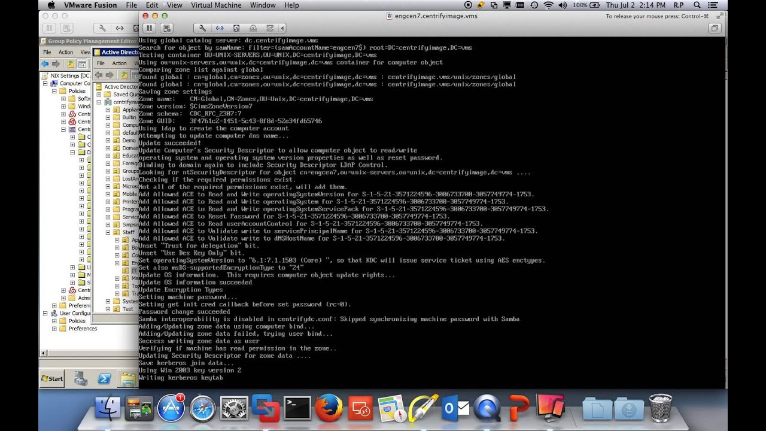Open Action menu in Group Policy Management Editor
The width and height of the screenshot is (766, 431).
click(66, 52)
